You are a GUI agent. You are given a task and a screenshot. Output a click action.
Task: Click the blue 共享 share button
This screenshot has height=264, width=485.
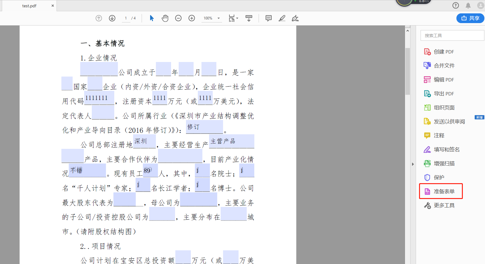pos(470,18)
